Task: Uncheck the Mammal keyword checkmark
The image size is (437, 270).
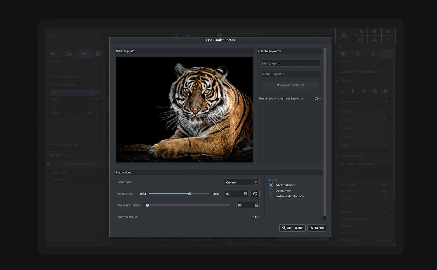Action: point(340,128)
